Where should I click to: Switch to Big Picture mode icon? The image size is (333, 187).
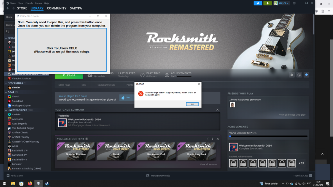coord(294,3)
